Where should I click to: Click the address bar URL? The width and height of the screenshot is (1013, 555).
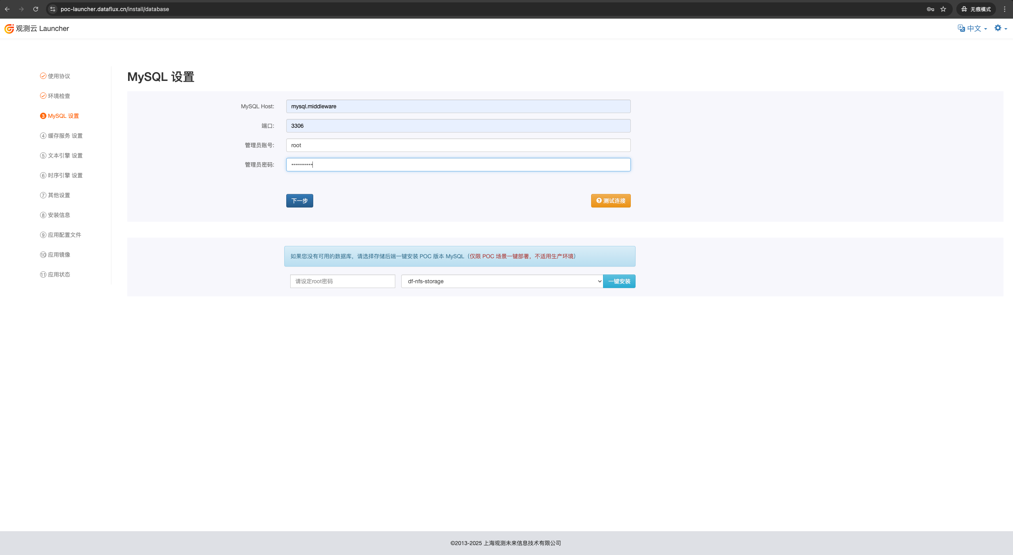115,9
